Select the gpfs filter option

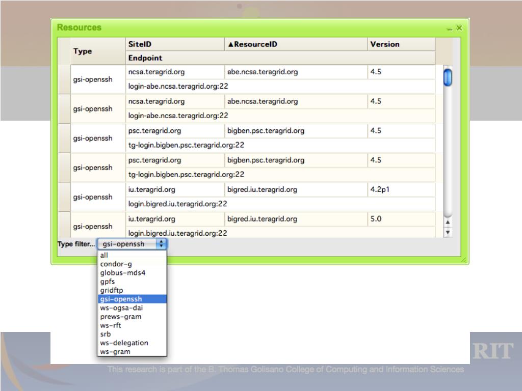tap(132, 282)
